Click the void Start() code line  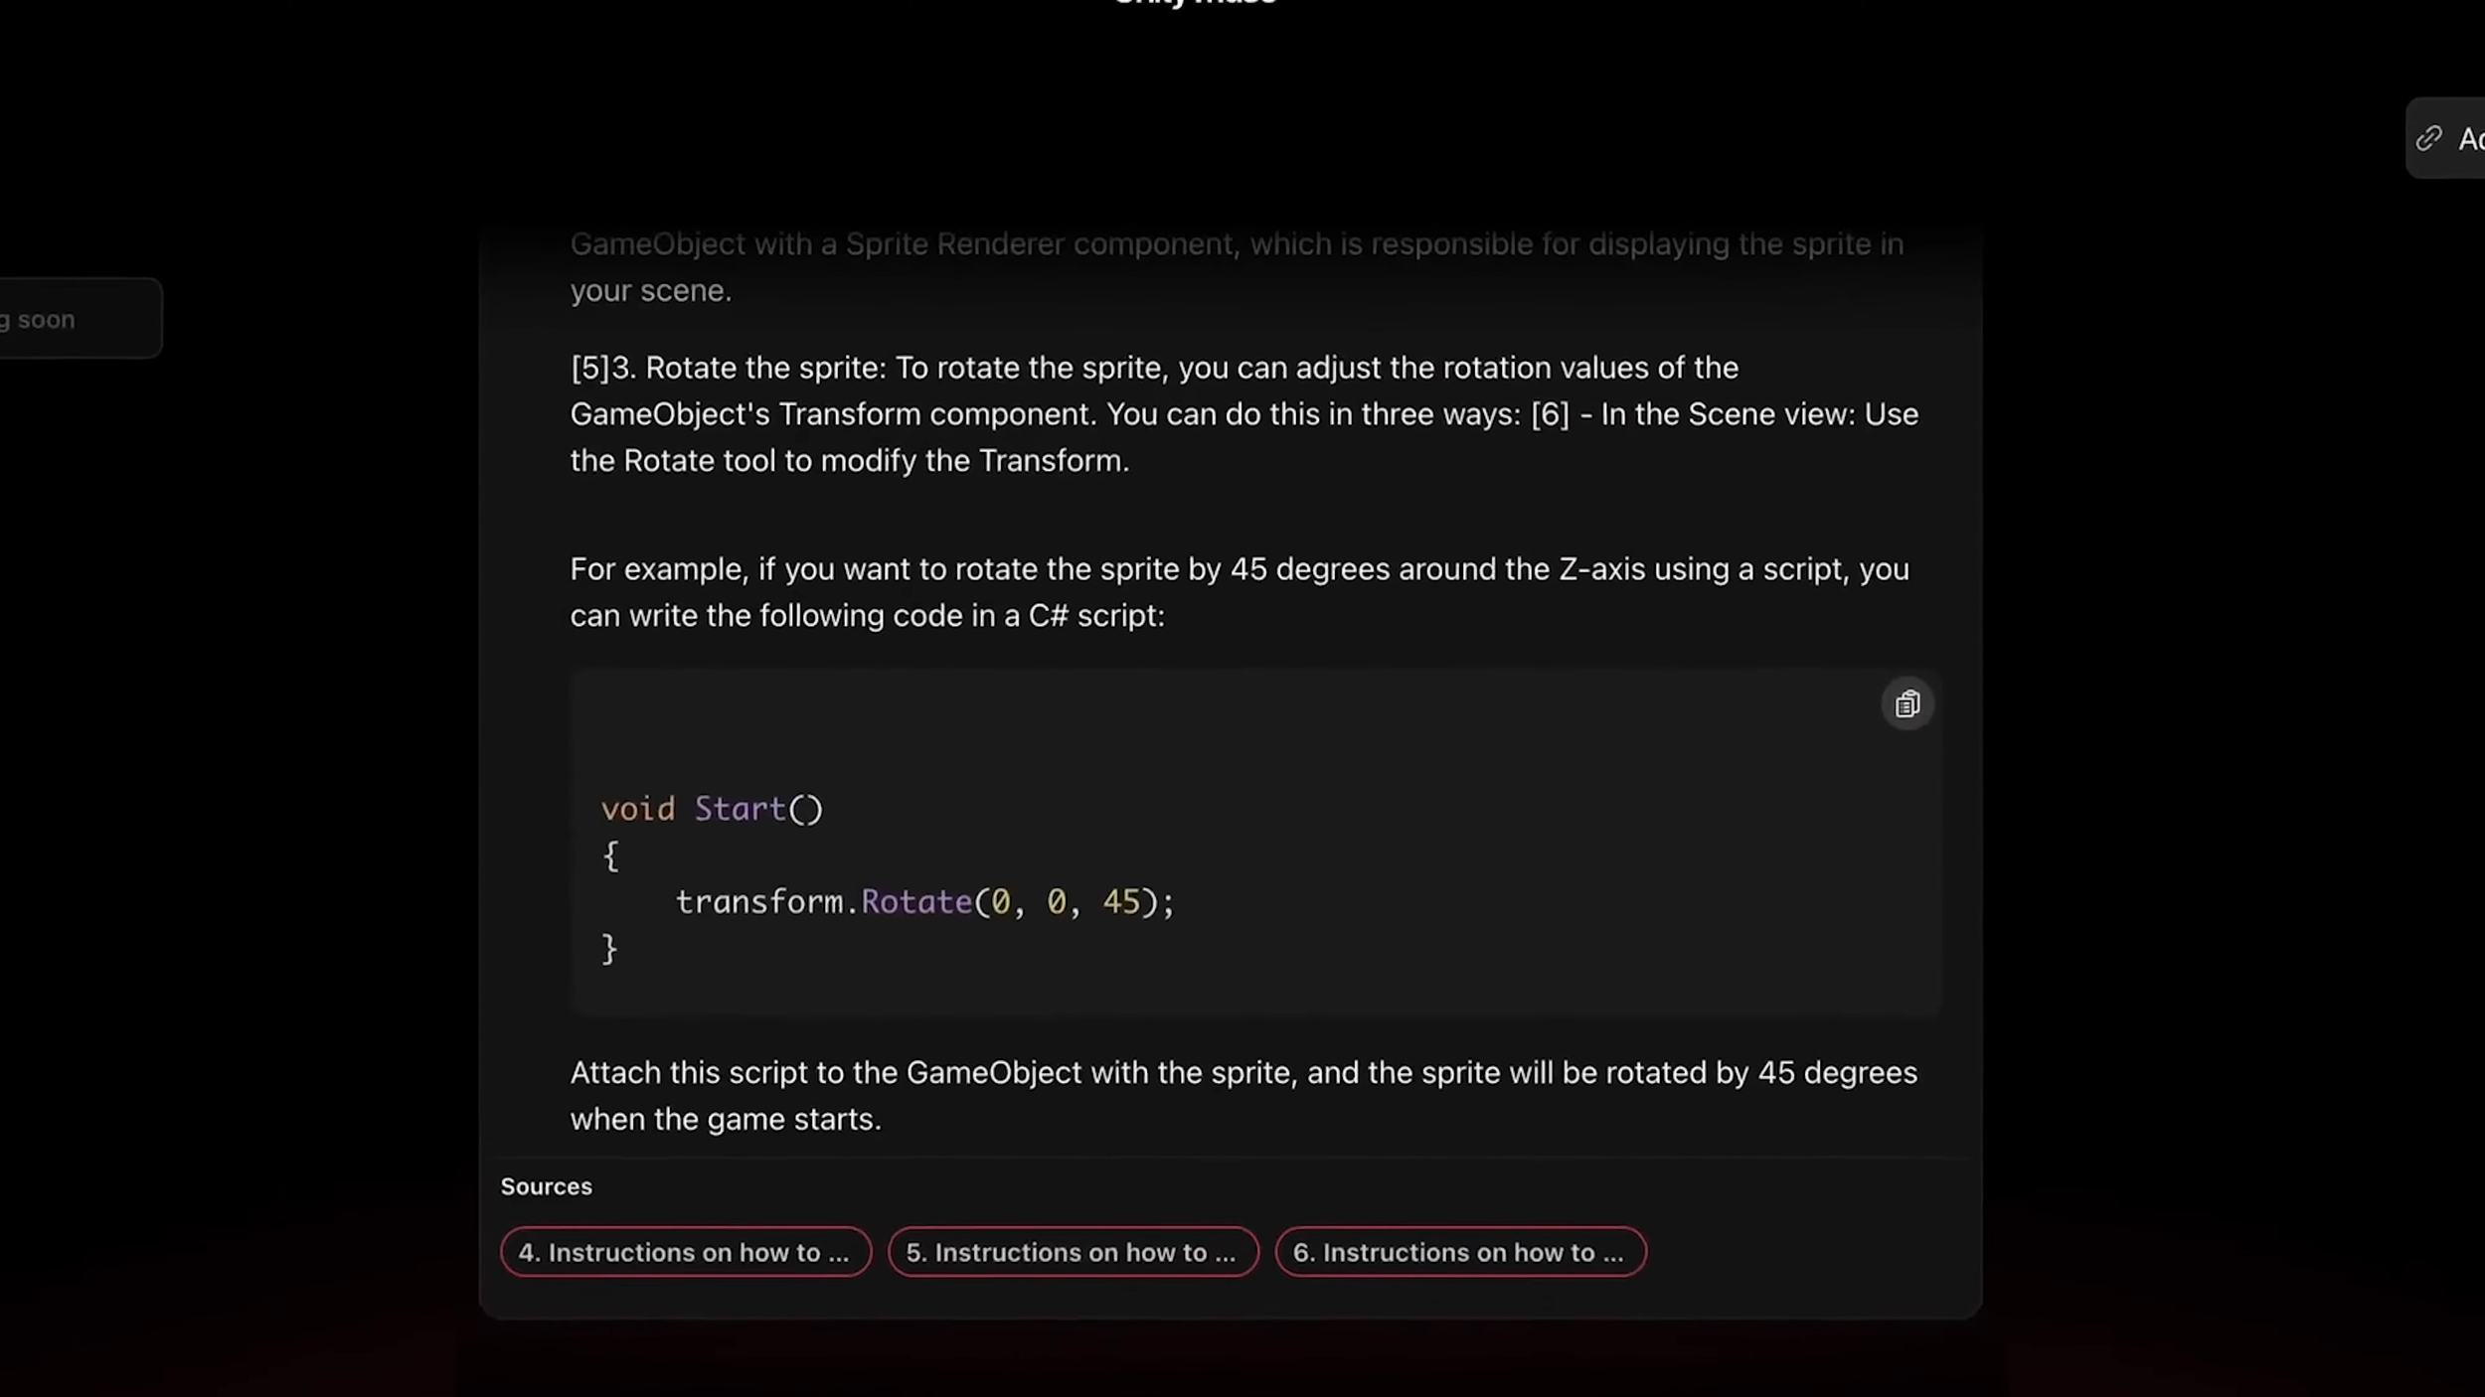(712, 809)
